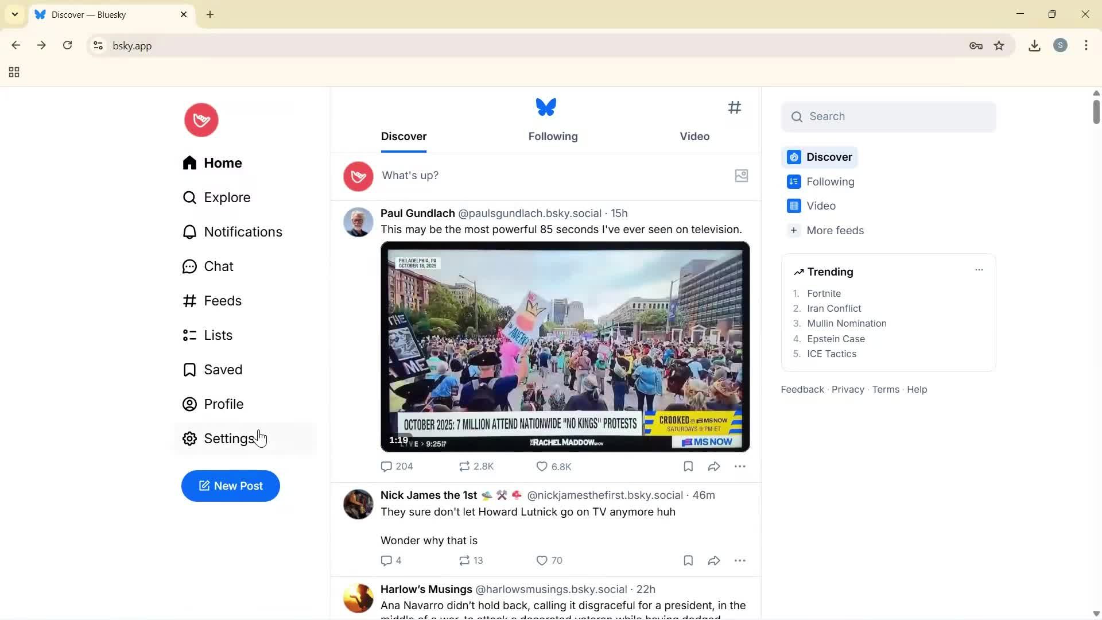Open the Trending panel options menu
Viewport: 1102px width, 620px height.
[979, 269]
